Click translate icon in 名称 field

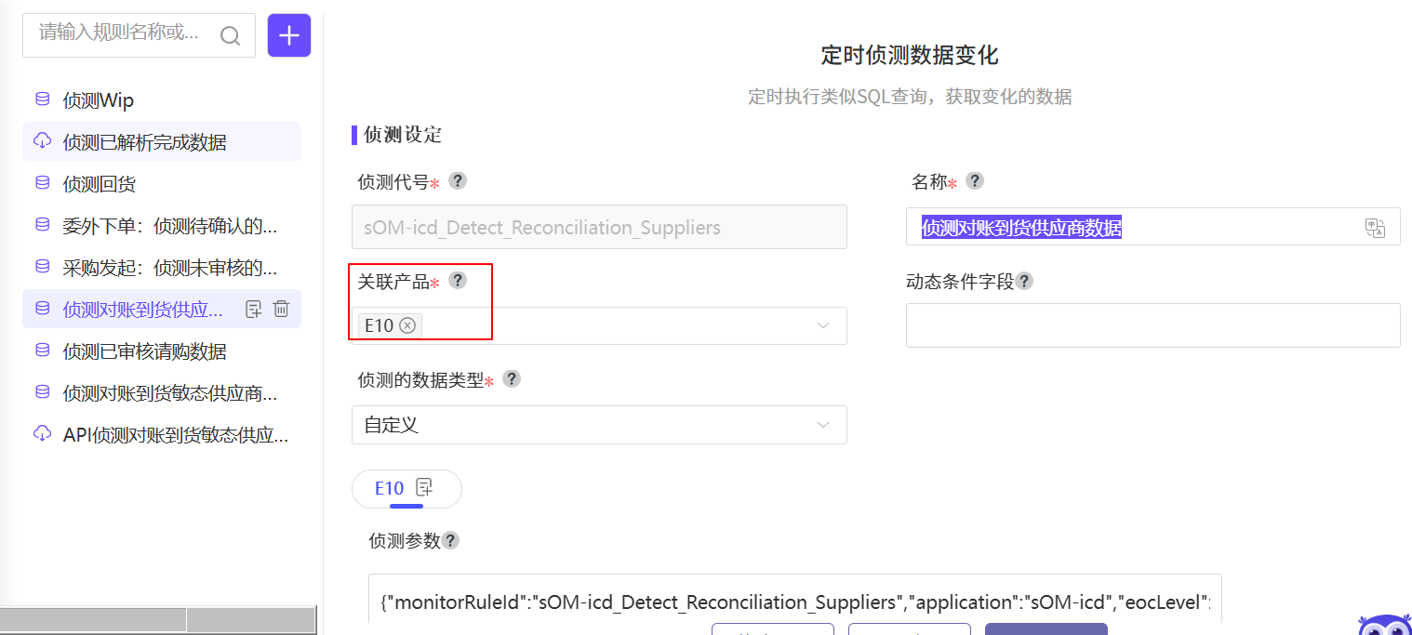pos(1376,228)
